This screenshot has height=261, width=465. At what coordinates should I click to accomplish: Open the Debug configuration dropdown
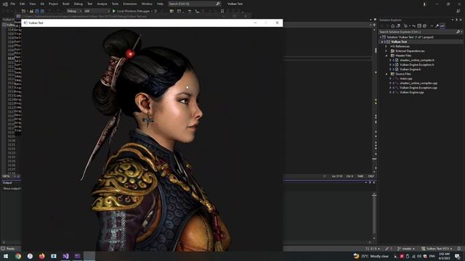[x=74, y=11]
